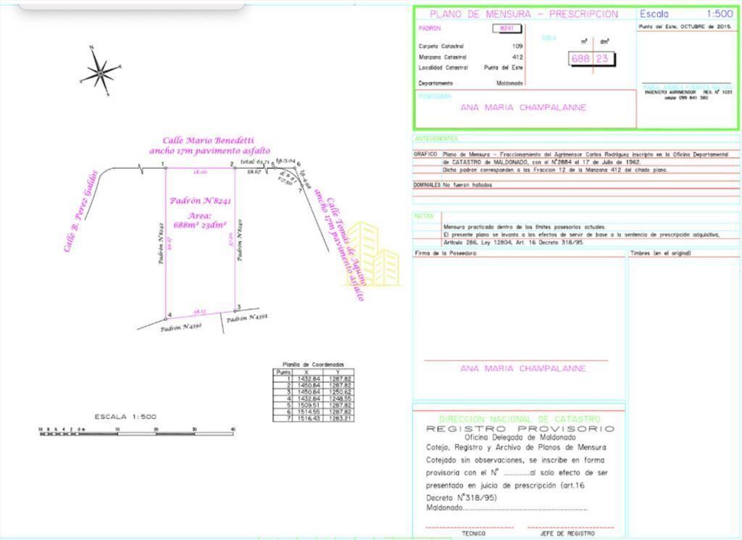Screen dimensions: 742x540
Task: Click the 'POSEEDORA' label
Action: (x=435, y=96)
